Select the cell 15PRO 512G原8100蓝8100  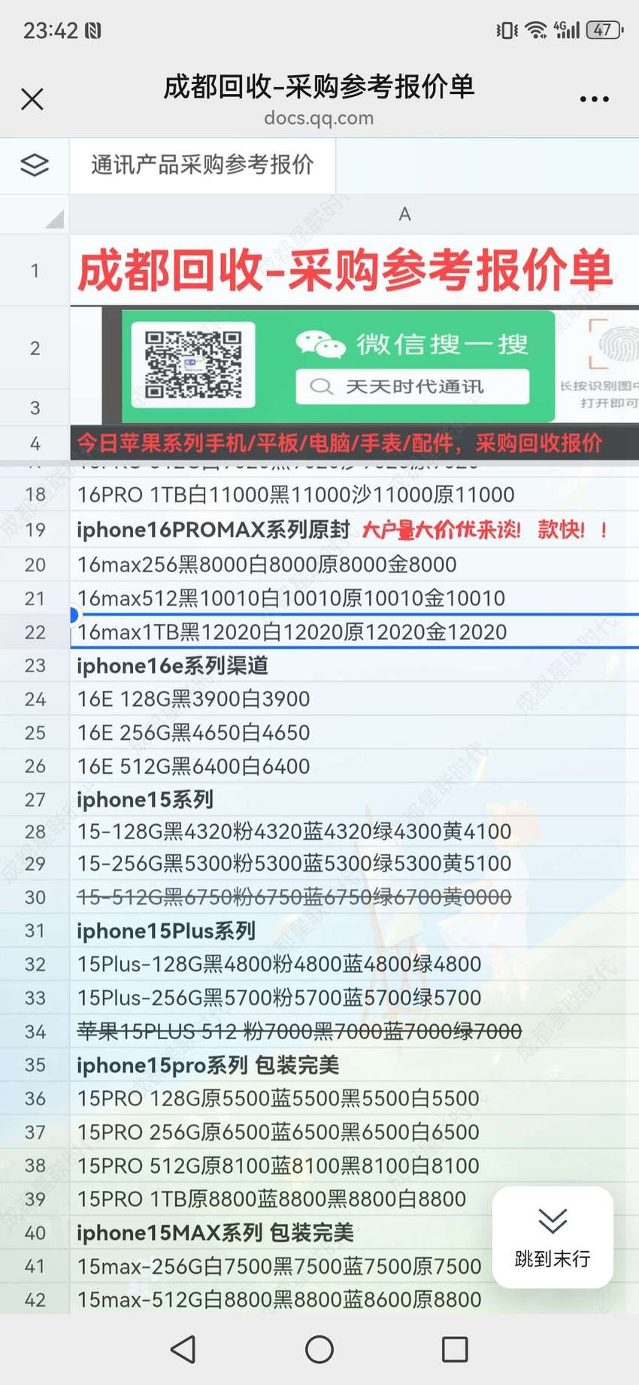[354, 1165]
